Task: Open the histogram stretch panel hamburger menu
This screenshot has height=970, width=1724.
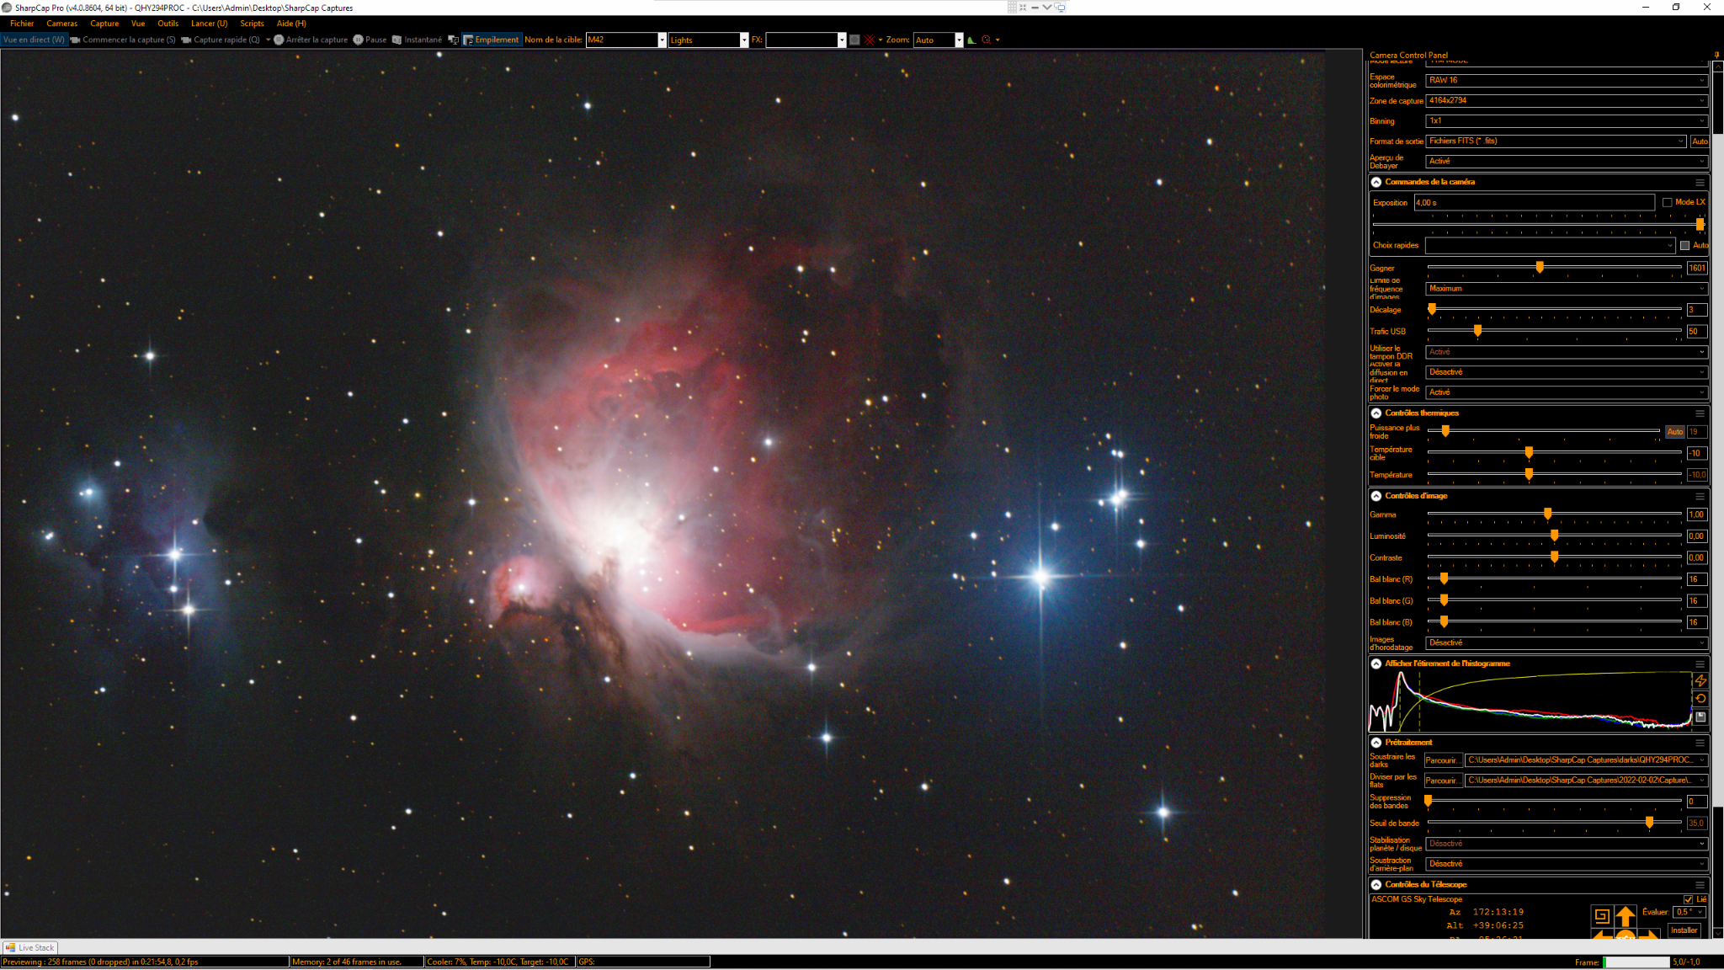Action: 1700,664
